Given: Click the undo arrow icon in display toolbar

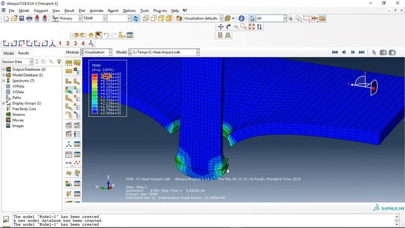Looking at the screenshot, I should tap(106, 35).
